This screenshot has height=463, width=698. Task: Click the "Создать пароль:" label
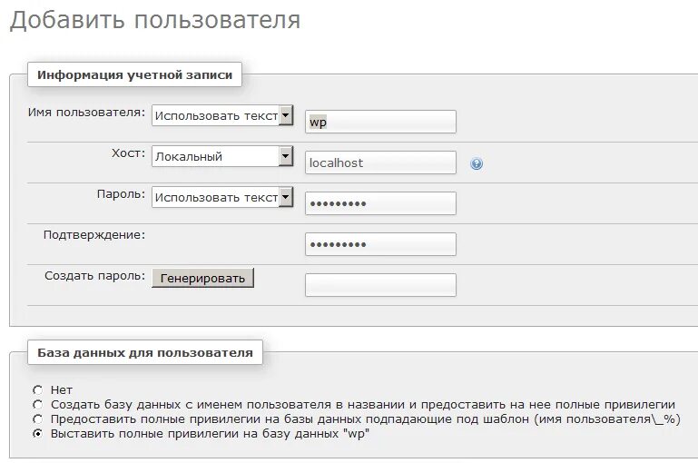click(94, 275)
